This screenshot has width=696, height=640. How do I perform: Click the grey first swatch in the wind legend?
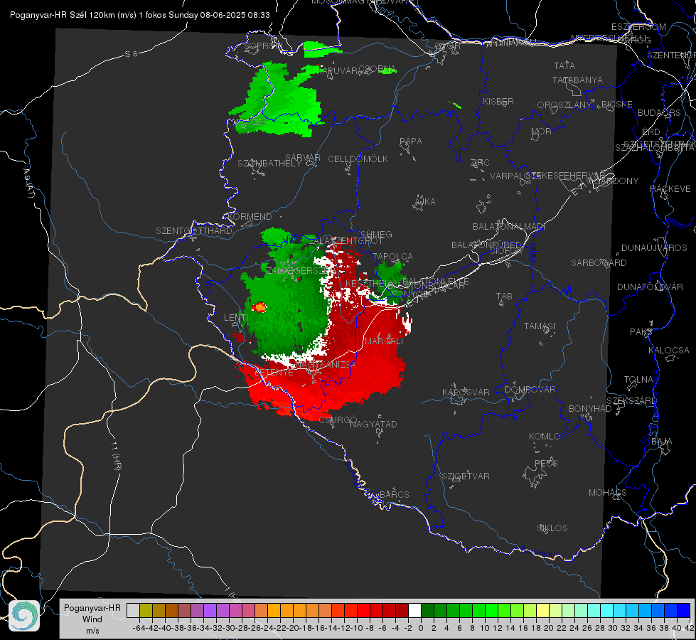coord(133,610)
